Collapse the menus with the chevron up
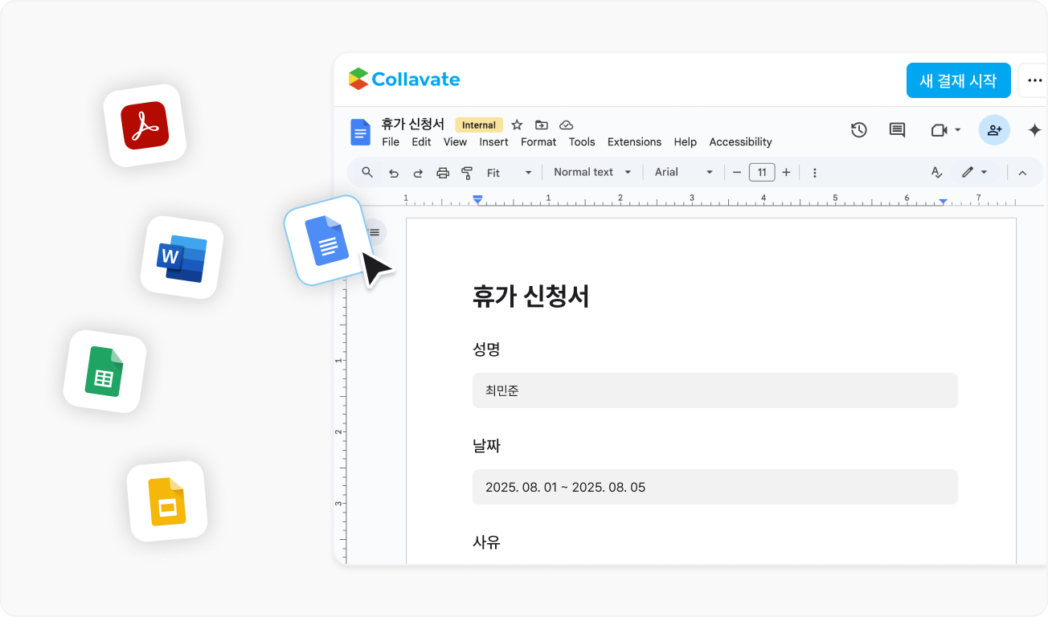The height and width of the screenshot is (617, 1048). pos(1022,172)
